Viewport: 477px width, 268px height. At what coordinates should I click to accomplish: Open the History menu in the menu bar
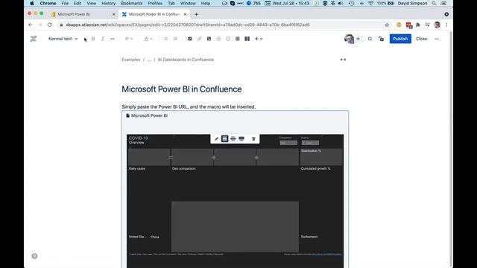pyautogui.click(x=108, y=3)
